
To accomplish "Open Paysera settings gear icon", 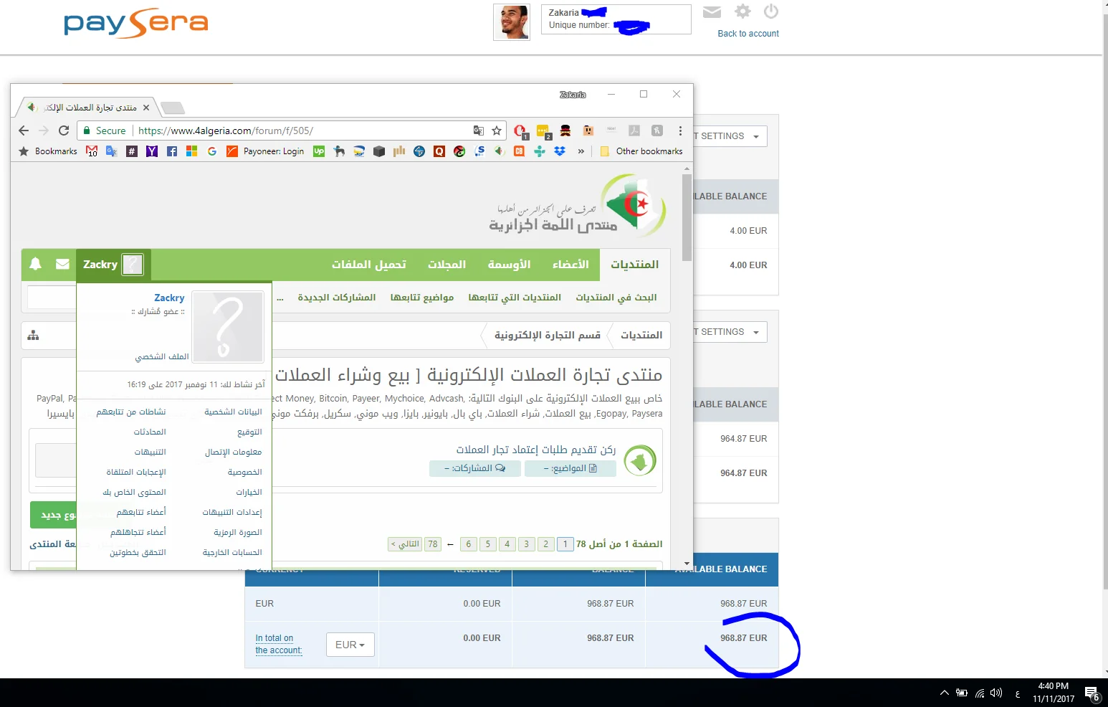I will (x=743, y=11).
